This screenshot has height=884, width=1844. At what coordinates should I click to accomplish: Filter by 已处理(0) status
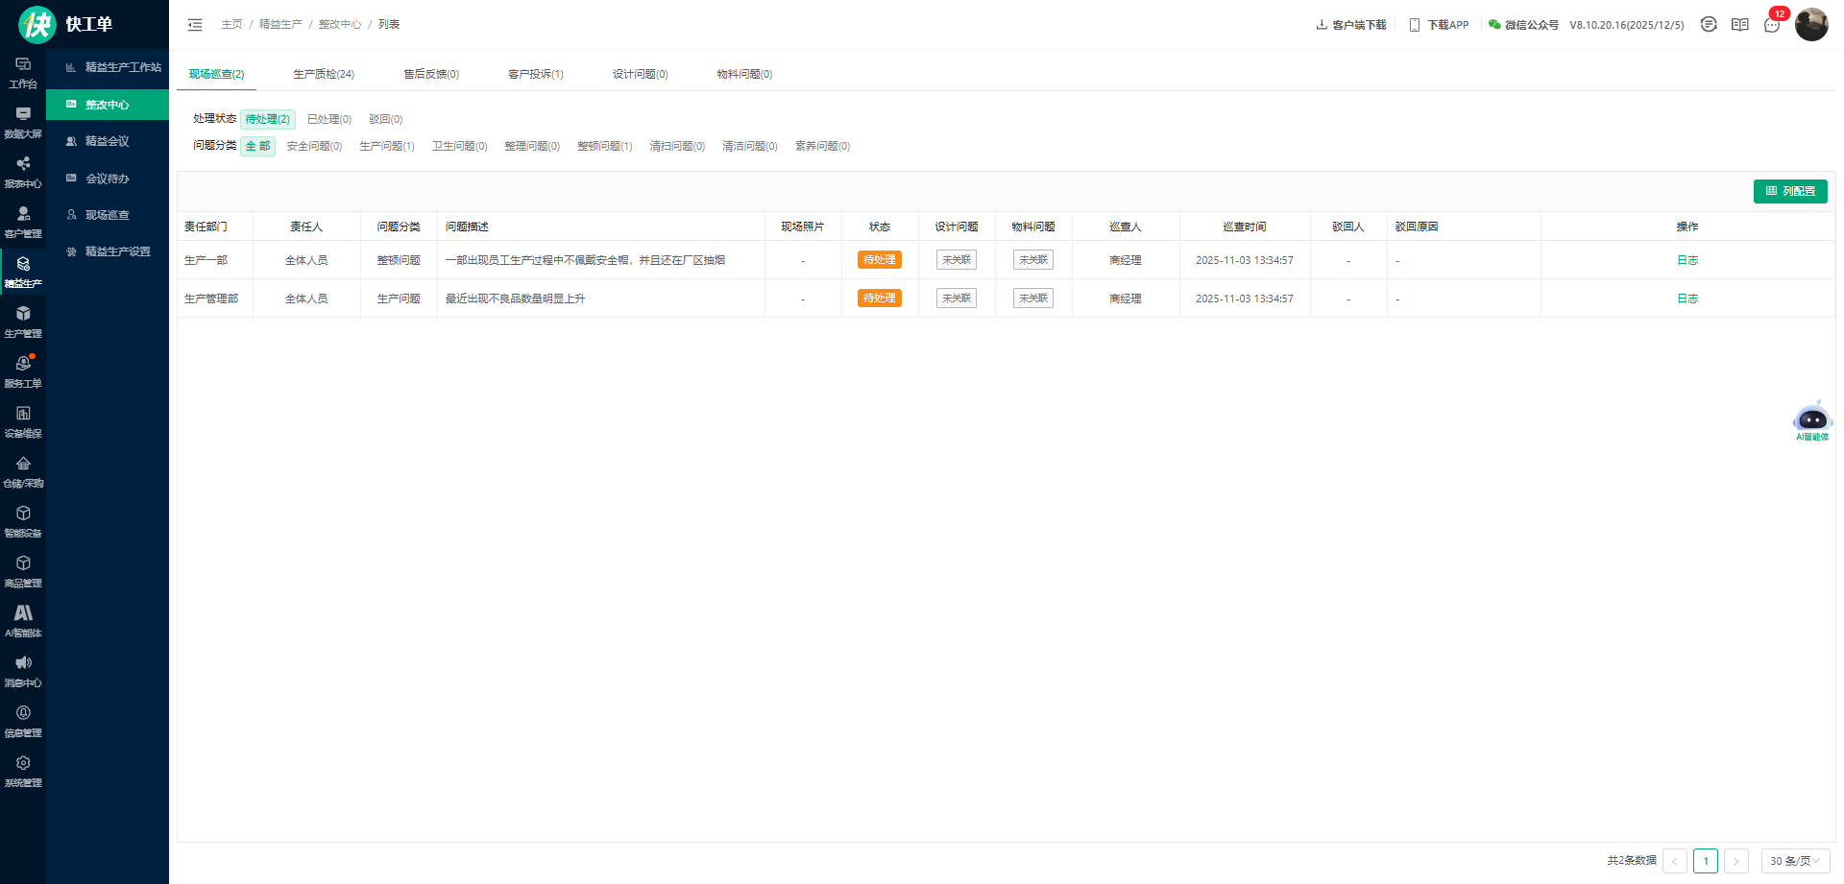coord(328,119)
